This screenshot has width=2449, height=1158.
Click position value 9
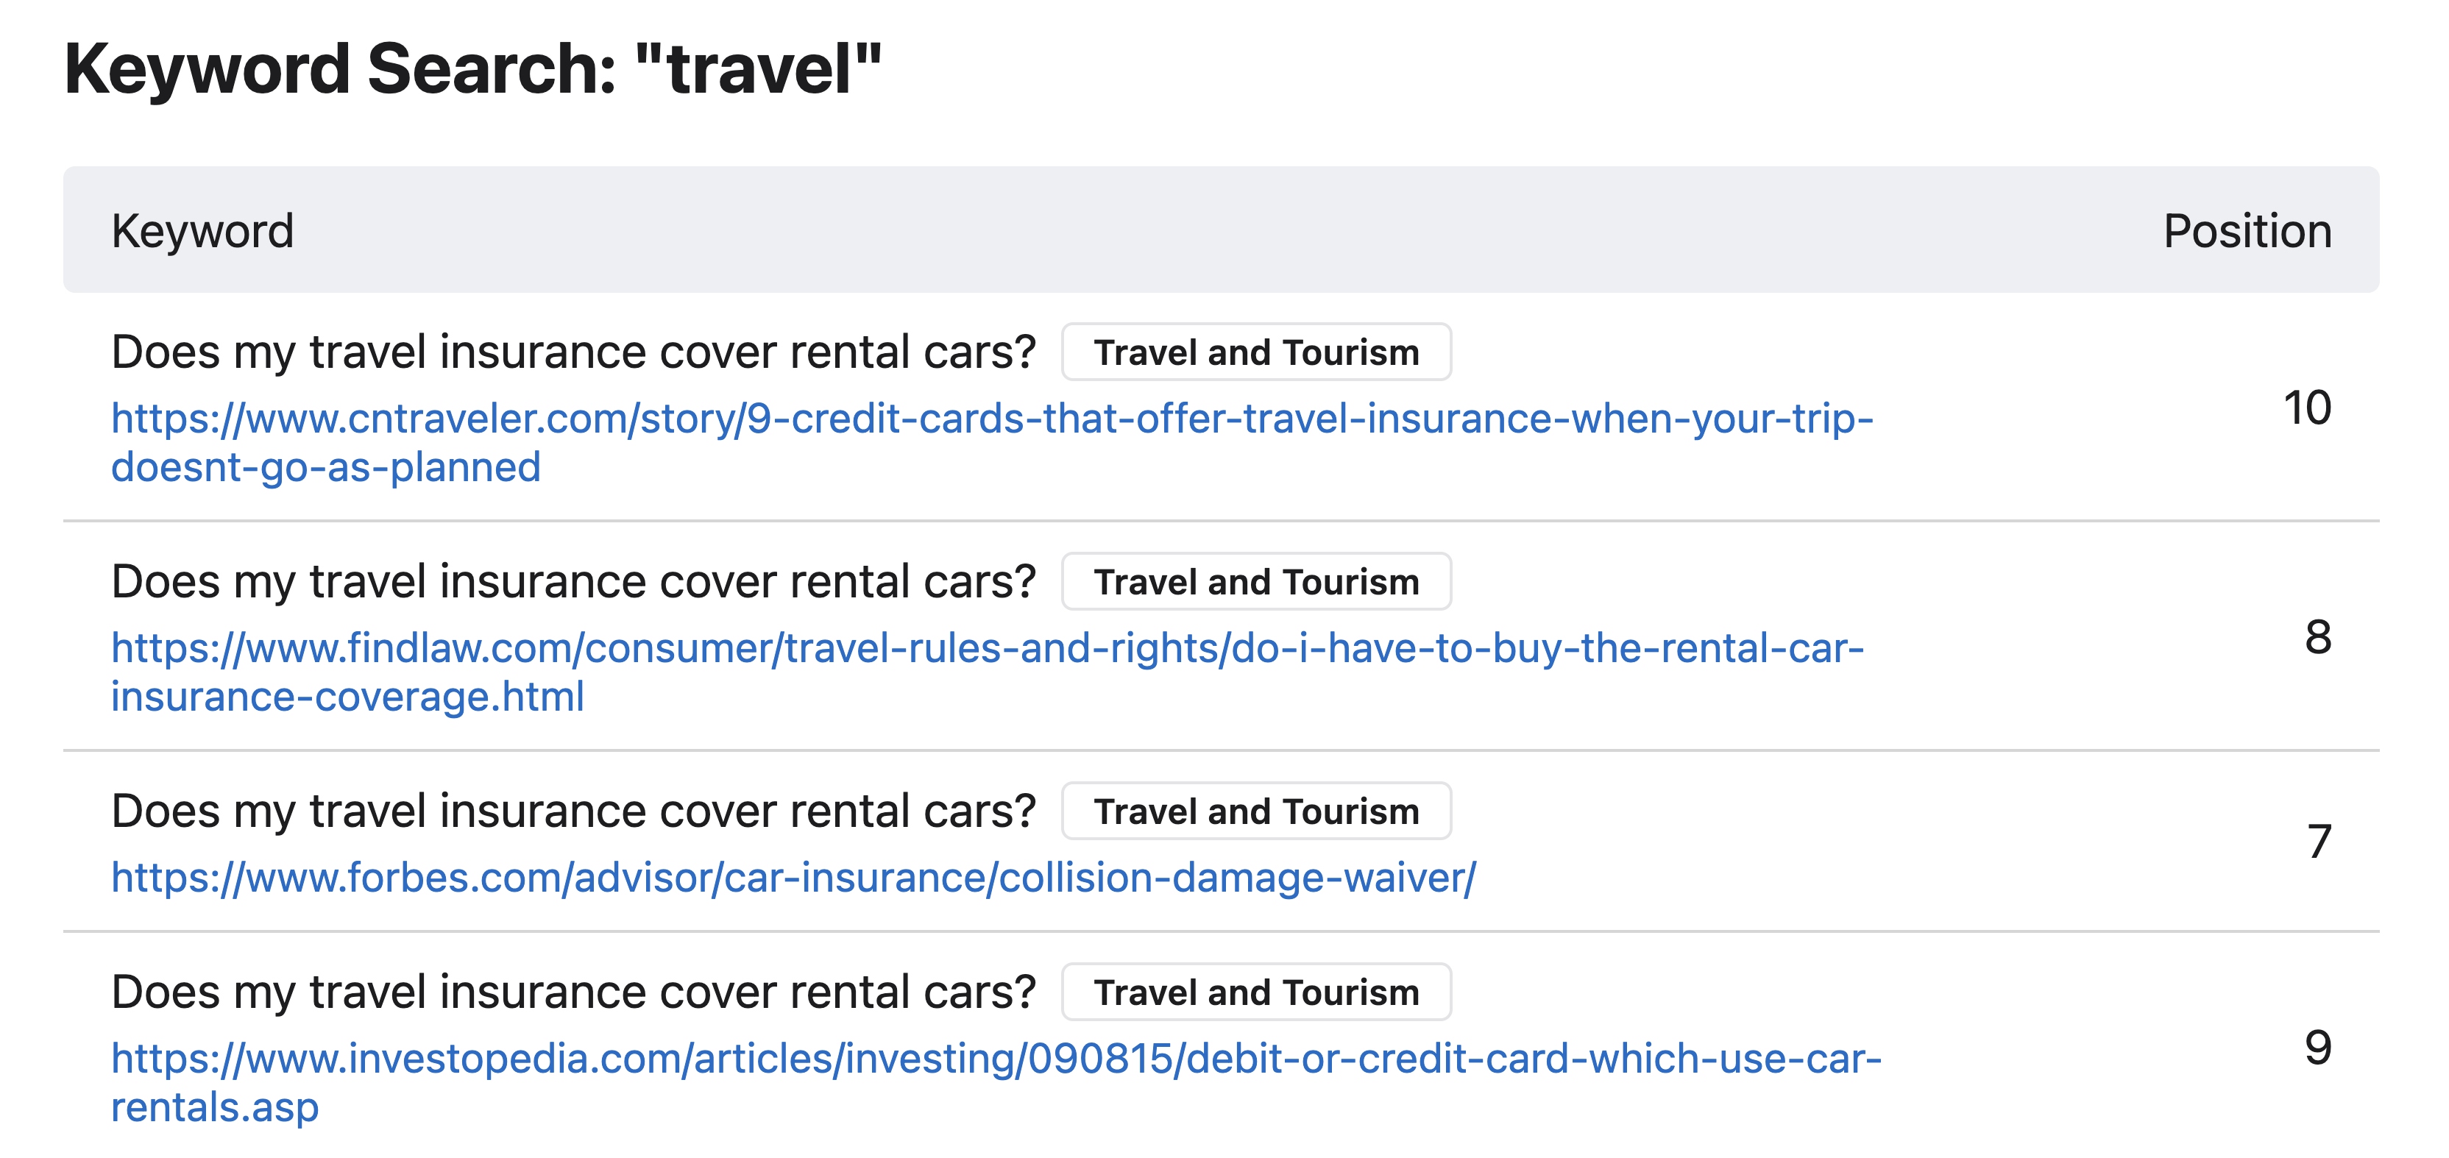coord(2318,1048)
